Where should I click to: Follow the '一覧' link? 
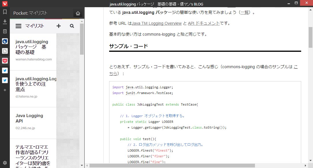tap(245, 13)
